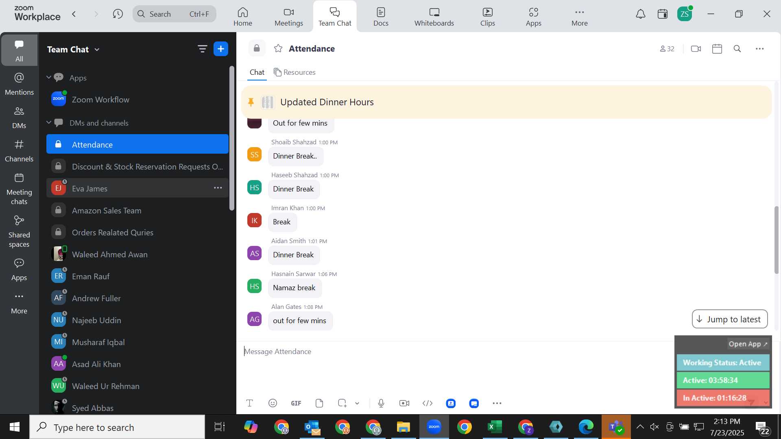Insert a code snippet
The width and height of the screenshot is (781, 439).
pyautogui.click(x=428, y=403)
